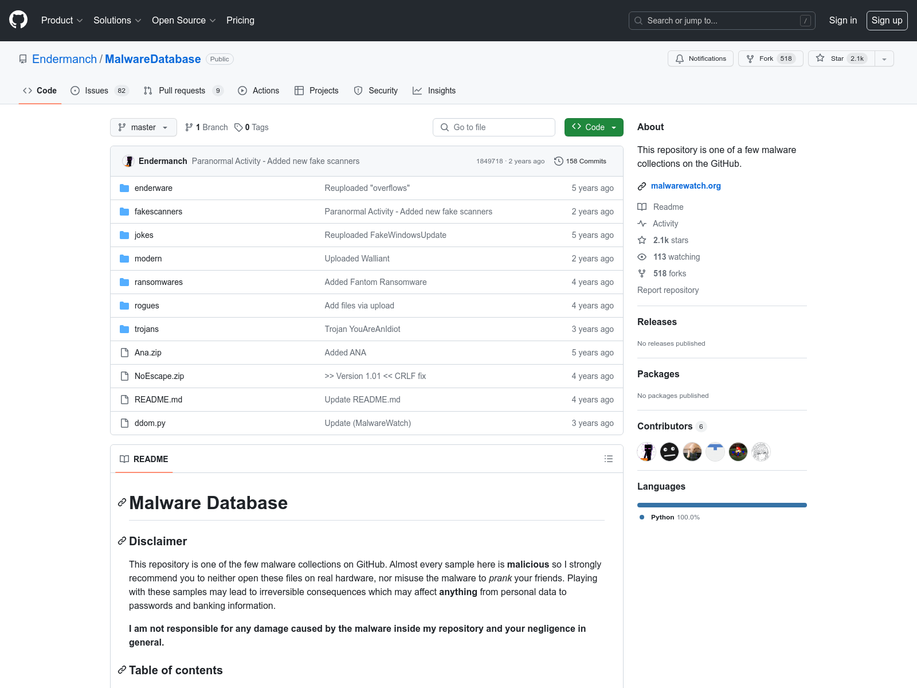Click Report repository
Viewport: 917px width, 688px height.
point(668,290)
